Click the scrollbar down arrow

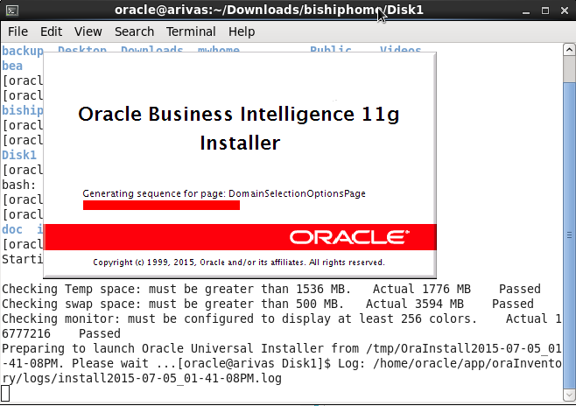pyautogui.click(x=569, y=395)
